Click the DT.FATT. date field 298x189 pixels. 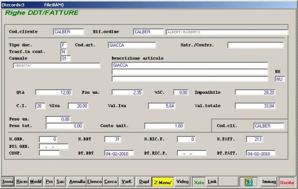(261, 153)
